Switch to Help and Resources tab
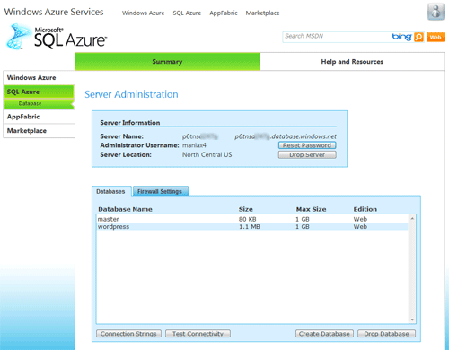 pos(352,62)
